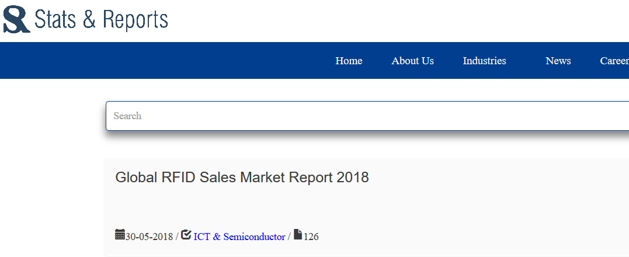Click the calendar icon beside the date

(120, 234)
